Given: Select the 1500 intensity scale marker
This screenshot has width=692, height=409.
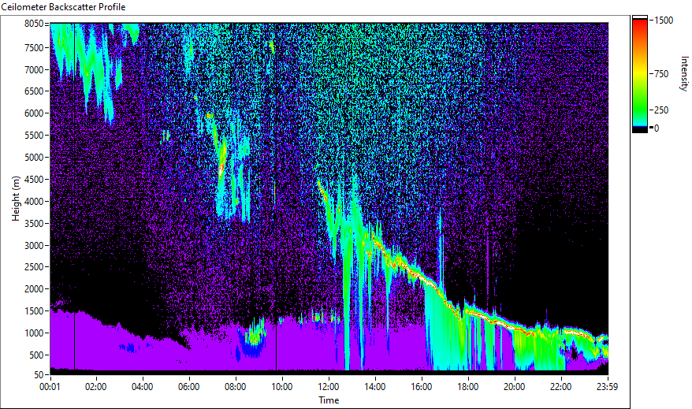Looking at the screenshot, I should pyautogui.click(x=664, y=20).
